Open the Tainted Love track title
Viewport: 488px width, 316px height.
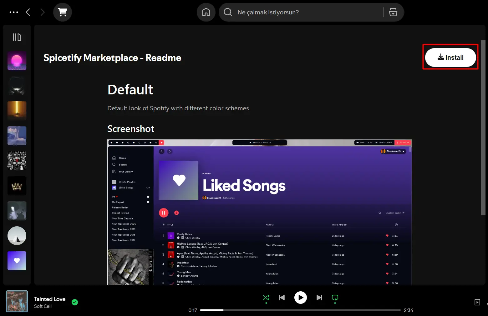click(x=50, y=299)
